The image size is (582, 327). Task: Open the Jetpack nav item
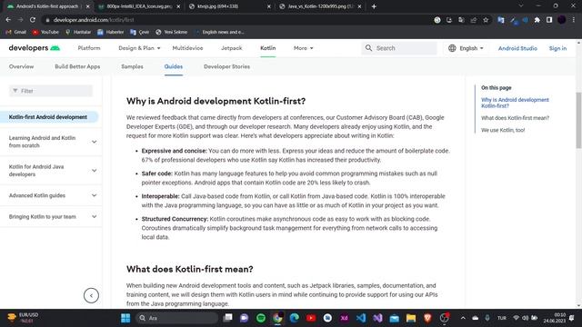(231, 48)
